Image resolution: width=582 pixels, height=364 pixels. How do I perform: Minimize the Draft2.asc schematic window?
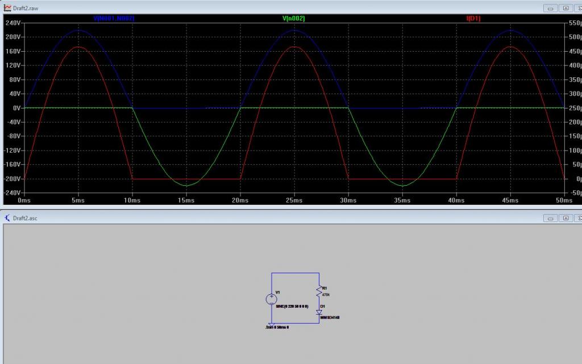pyautogui.click(x=550, y=218)
